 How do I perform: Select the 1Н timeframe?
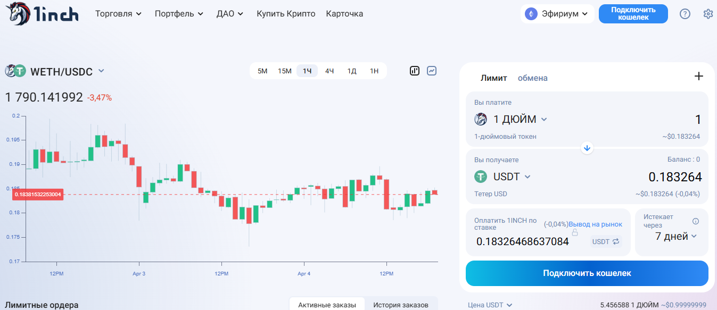374,71
